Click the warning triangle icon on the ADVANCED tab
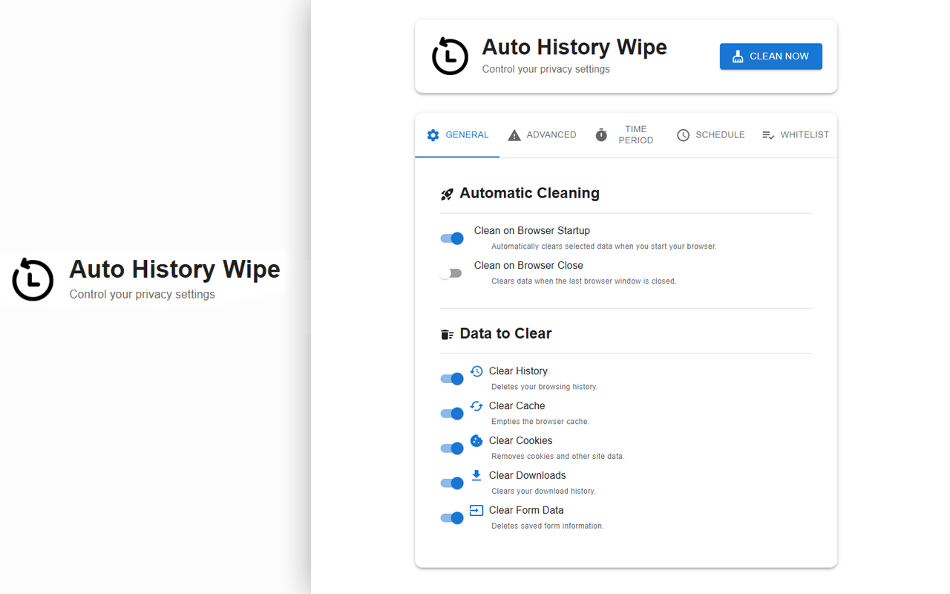 coord(514,134)
